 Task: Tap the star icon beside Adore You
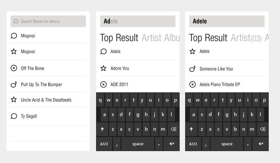103,68
